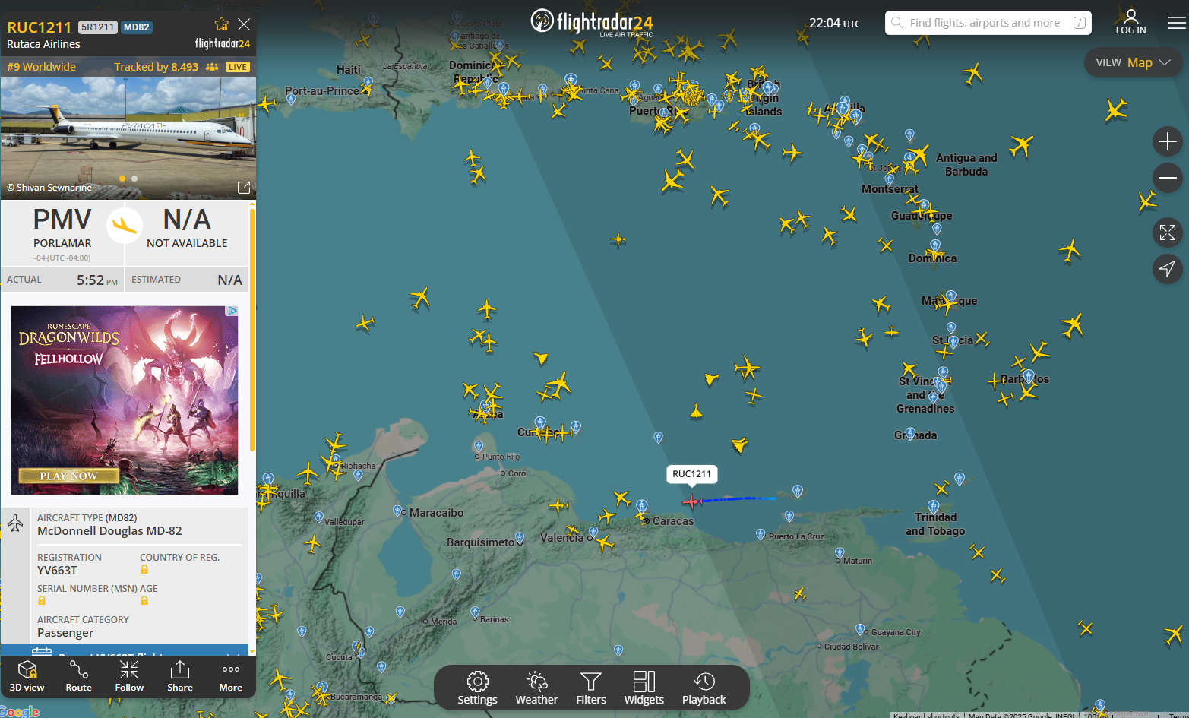Click the LOG IN user icon
1189x718 pixels.
point(1131,22)
